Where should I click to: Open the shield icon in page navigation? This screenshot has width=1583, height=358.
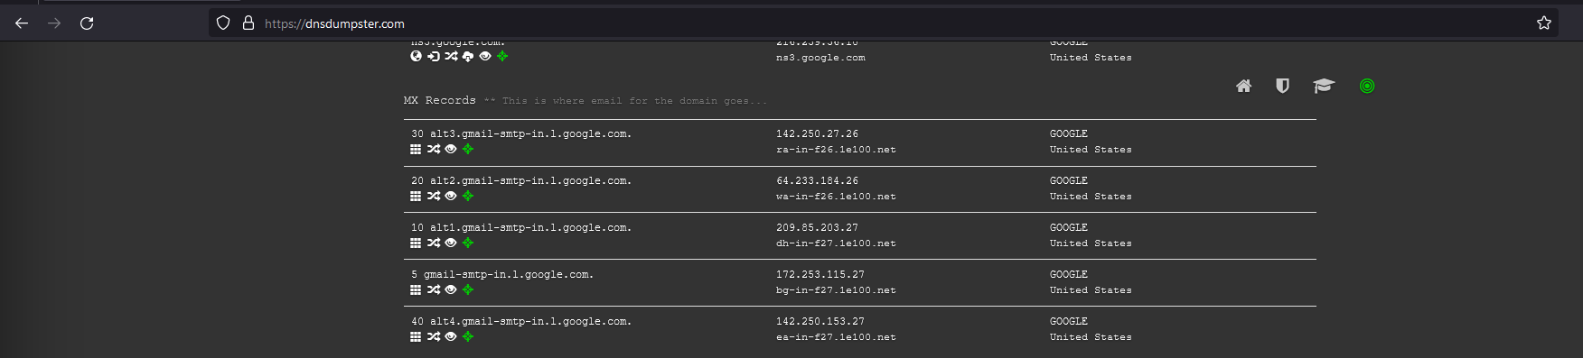click(1282, 86)
